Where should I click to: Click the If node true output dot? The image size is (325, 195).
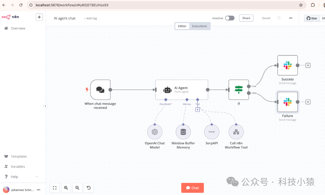coord(249,87)
